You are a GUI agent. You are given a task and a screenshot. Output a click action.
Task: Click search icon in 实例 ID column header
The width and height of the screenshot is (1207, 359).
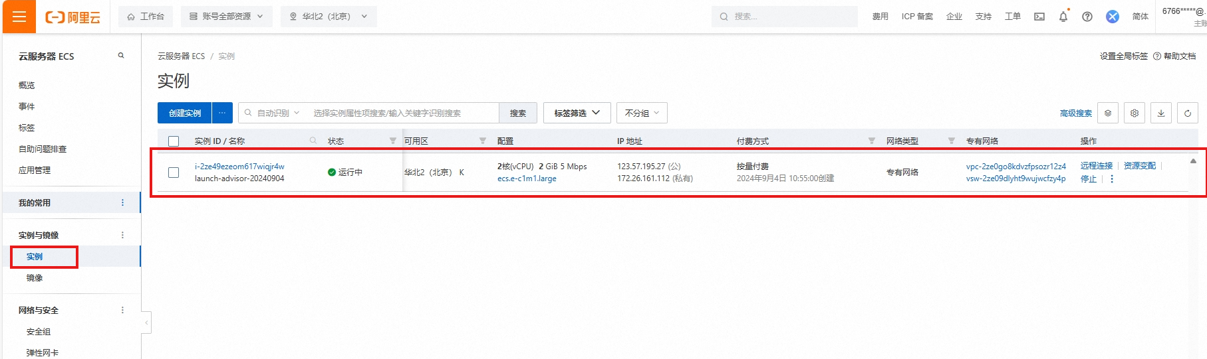coord(313,141)
